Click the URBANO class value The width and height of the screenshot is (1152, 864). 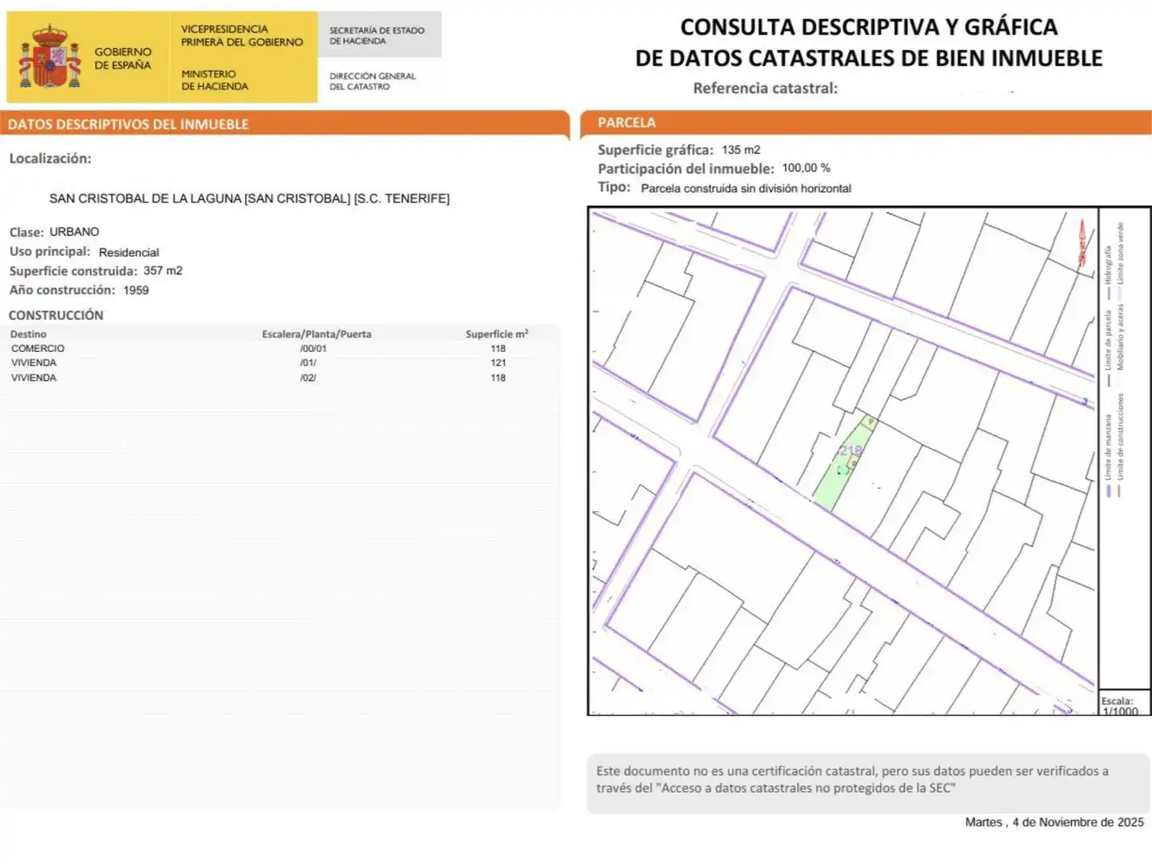pos(74,232)
